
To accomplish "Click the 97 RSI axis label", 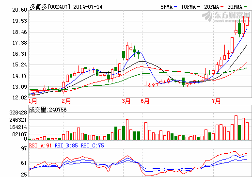I will (24, 148).
